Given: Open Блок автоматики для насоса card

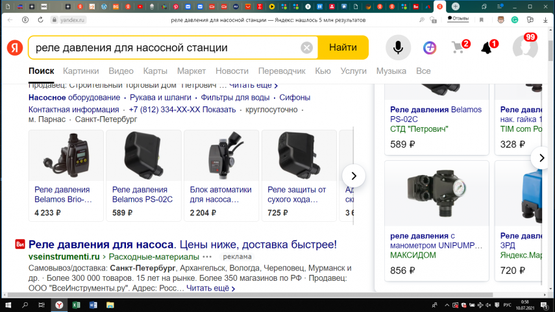Looking at the screenshot, I should click(x=221, y=175).
